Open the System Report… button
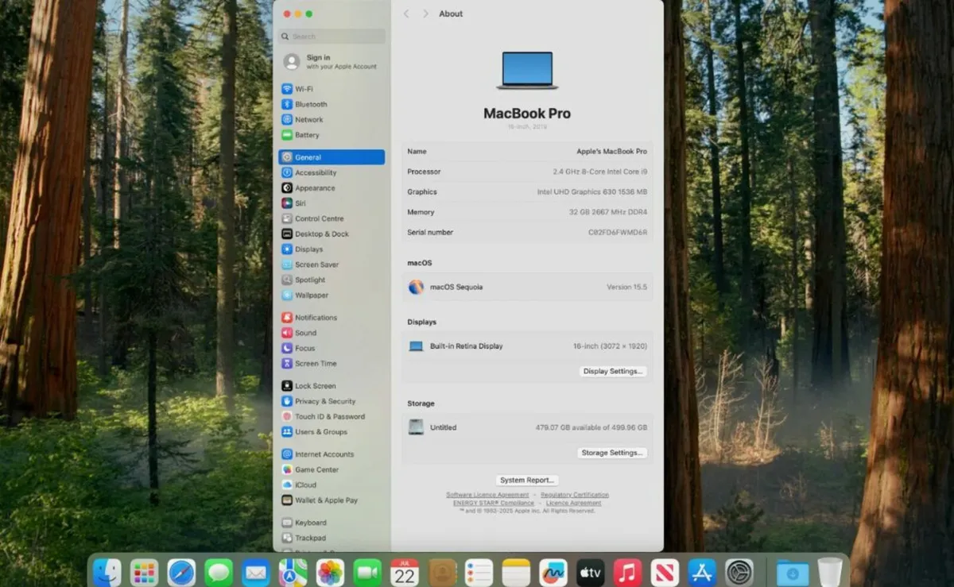This screenshot has height=587, width=954. [x=527, y=480]
